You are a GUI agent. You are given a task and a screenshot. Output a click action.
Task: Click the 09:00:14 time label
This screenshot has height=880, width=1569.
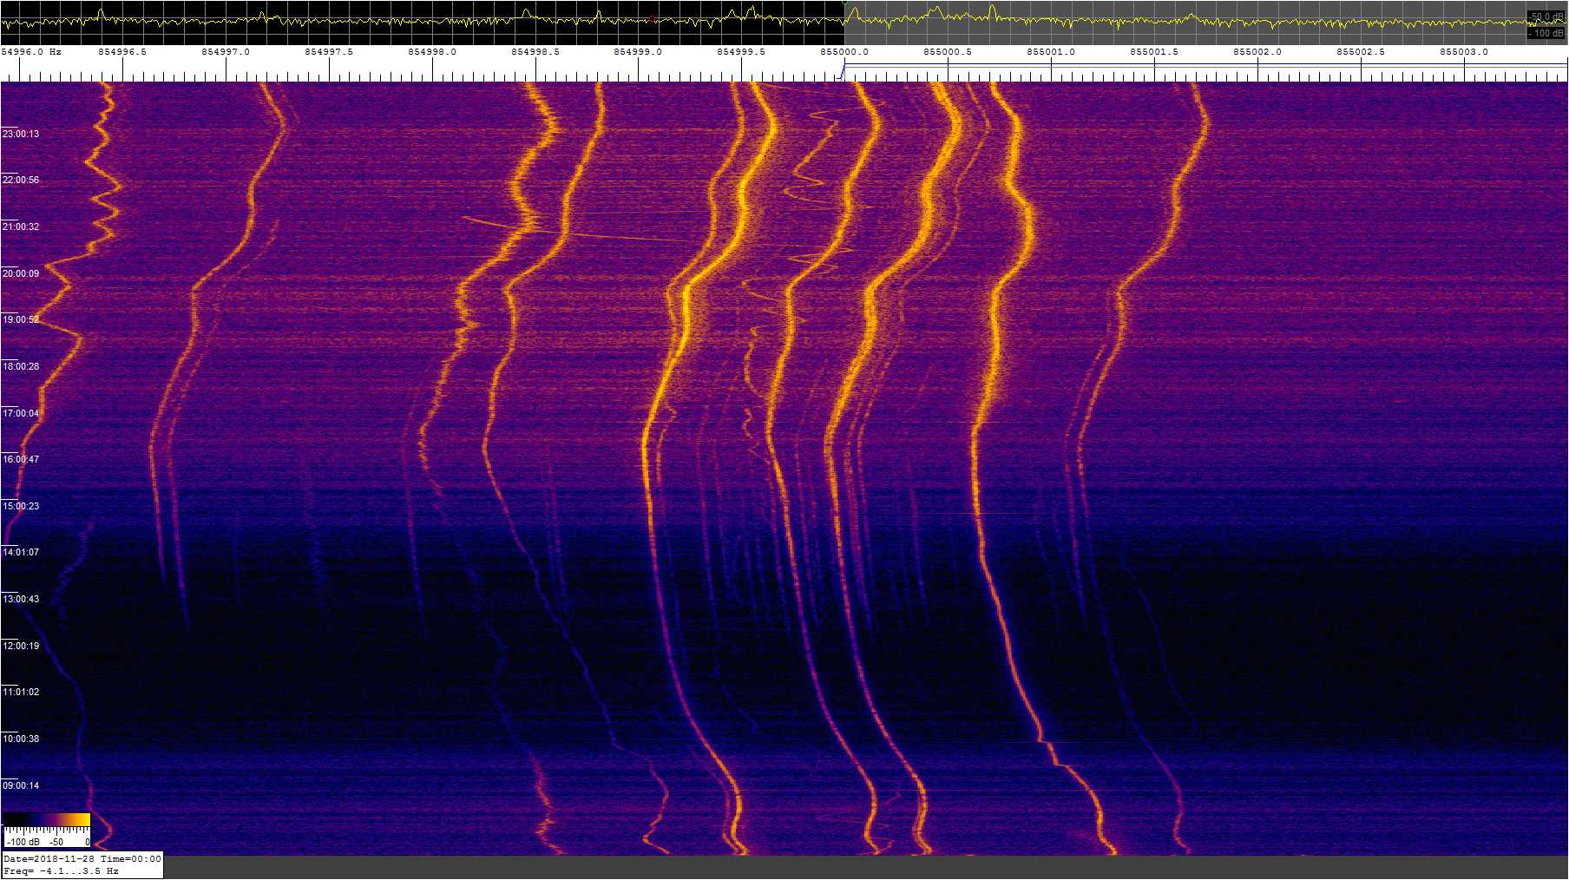click(21, 785)
